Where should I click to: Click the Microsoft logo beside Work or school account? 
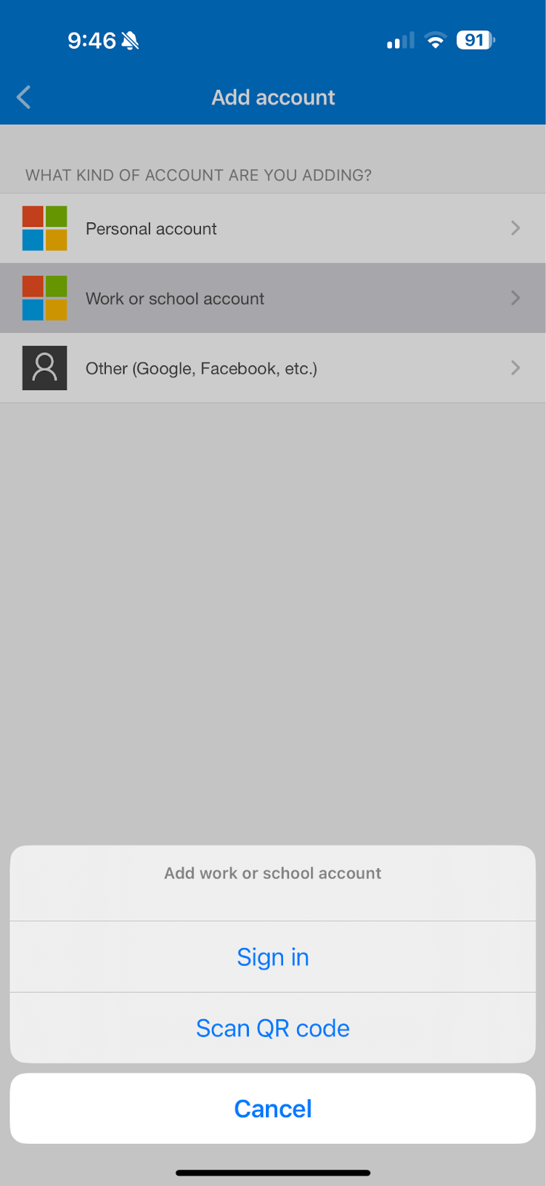(x=44, y=298)
